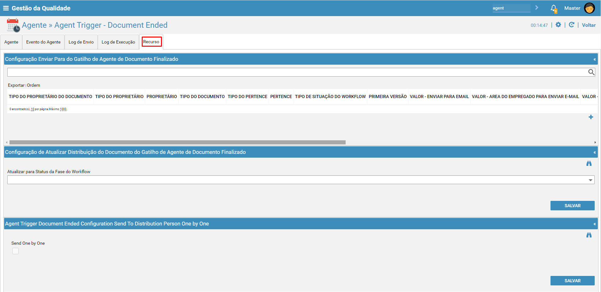
Task: Click the scrollbar right arrow of the grid
Action: click(595, 142)
